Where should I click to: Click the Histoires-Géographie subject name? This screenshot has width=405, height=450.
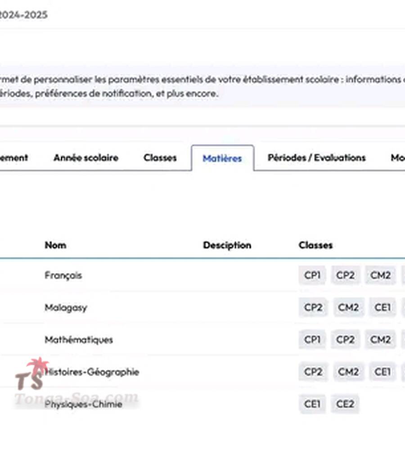pyautogui.click(x=92, y=372)
